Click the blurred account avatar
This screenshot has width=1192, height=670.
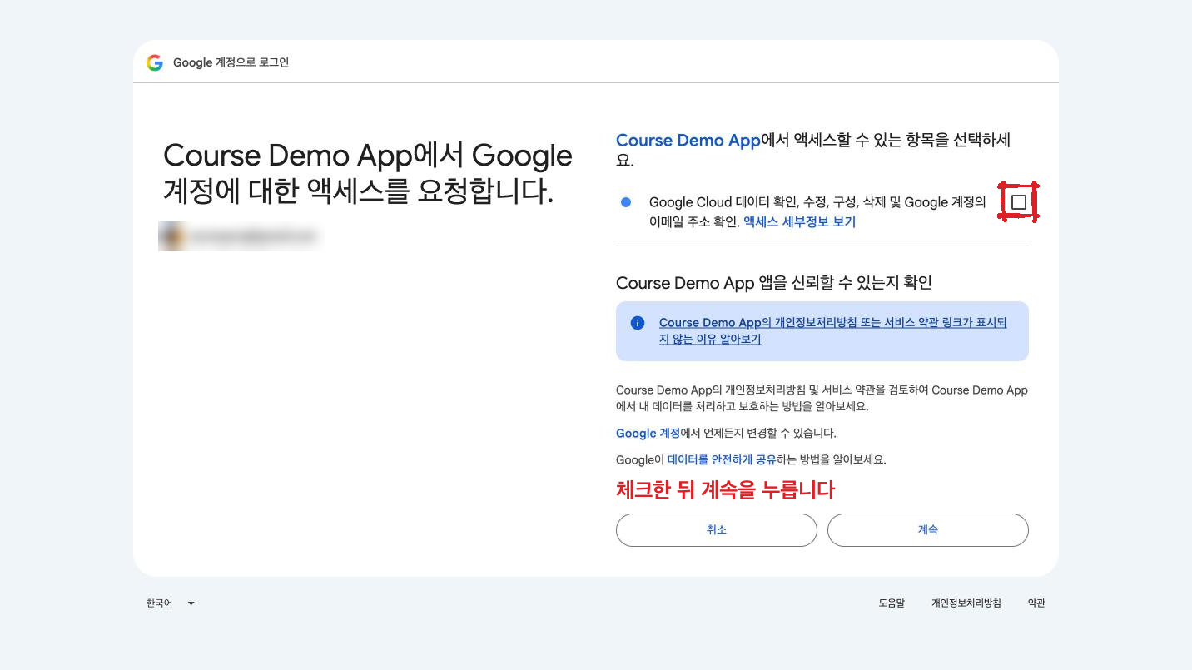[x=174, y=236]
